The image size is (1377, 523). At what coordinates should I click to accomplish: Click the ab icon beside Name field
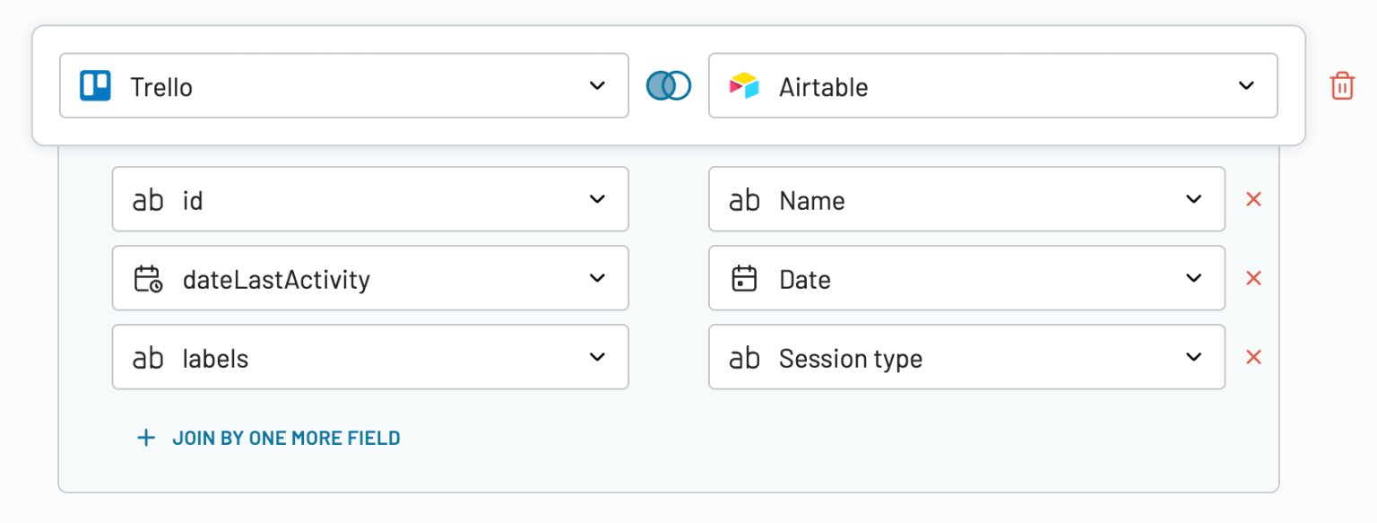pyautogui.click(x=744, y=199)
